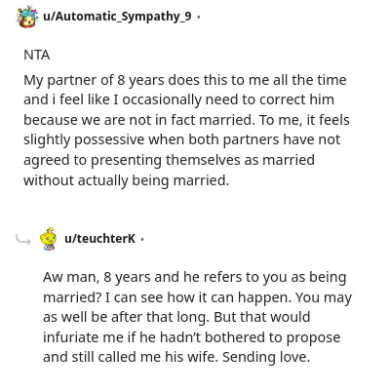The width and height of the screenshot is (390, 392).
Task: Click the u/teuchterK Snoo avatar
Action: (49, 239)
